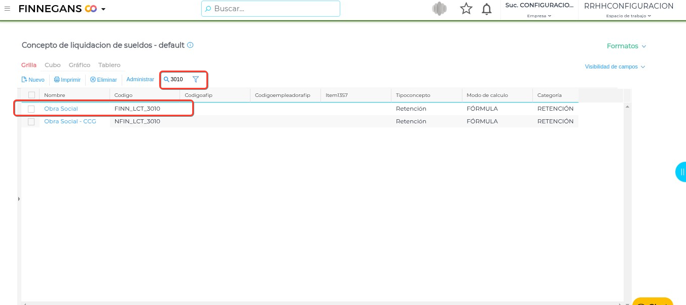Click the Administrar button

point(140,80)
